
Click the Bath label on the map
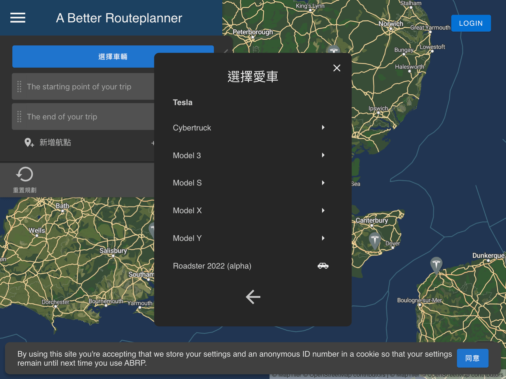[x=62, y=206]
